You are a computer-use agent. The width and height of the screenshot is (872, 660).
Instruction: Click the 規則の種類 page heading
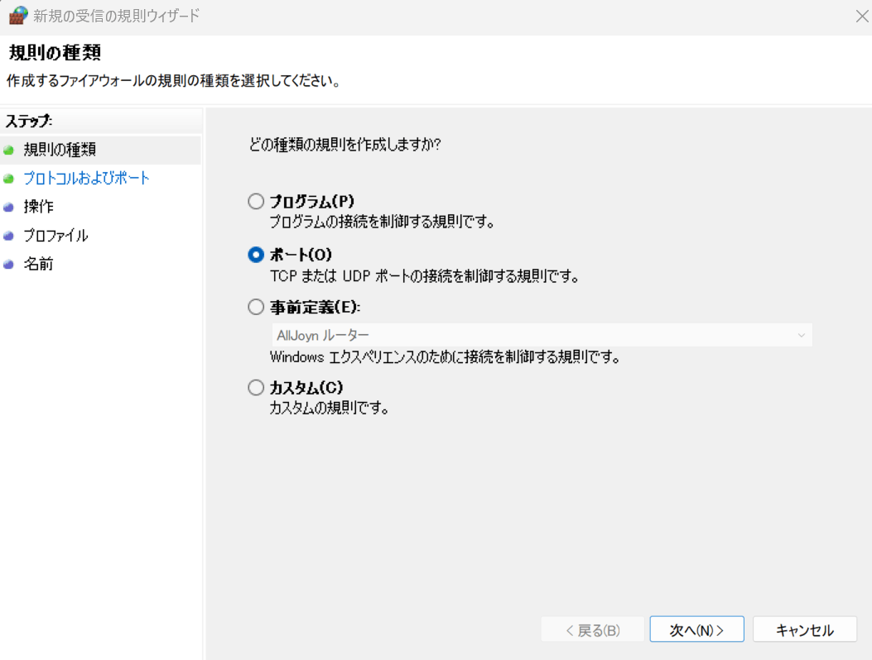55,53
